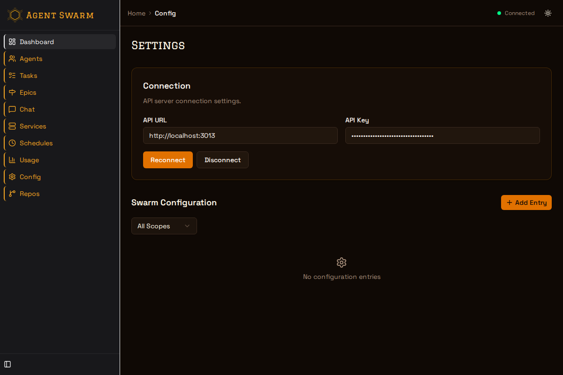563x375 pixels.
Task: Click inside the API URL input field
Action: coord(240,135)
